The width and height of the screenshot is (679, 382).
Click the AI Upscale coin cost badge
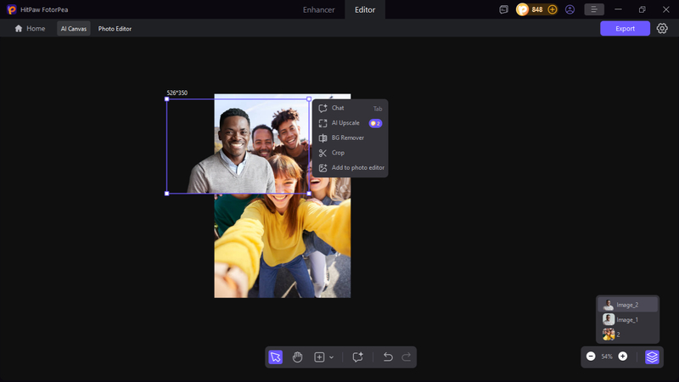point(375,123)
